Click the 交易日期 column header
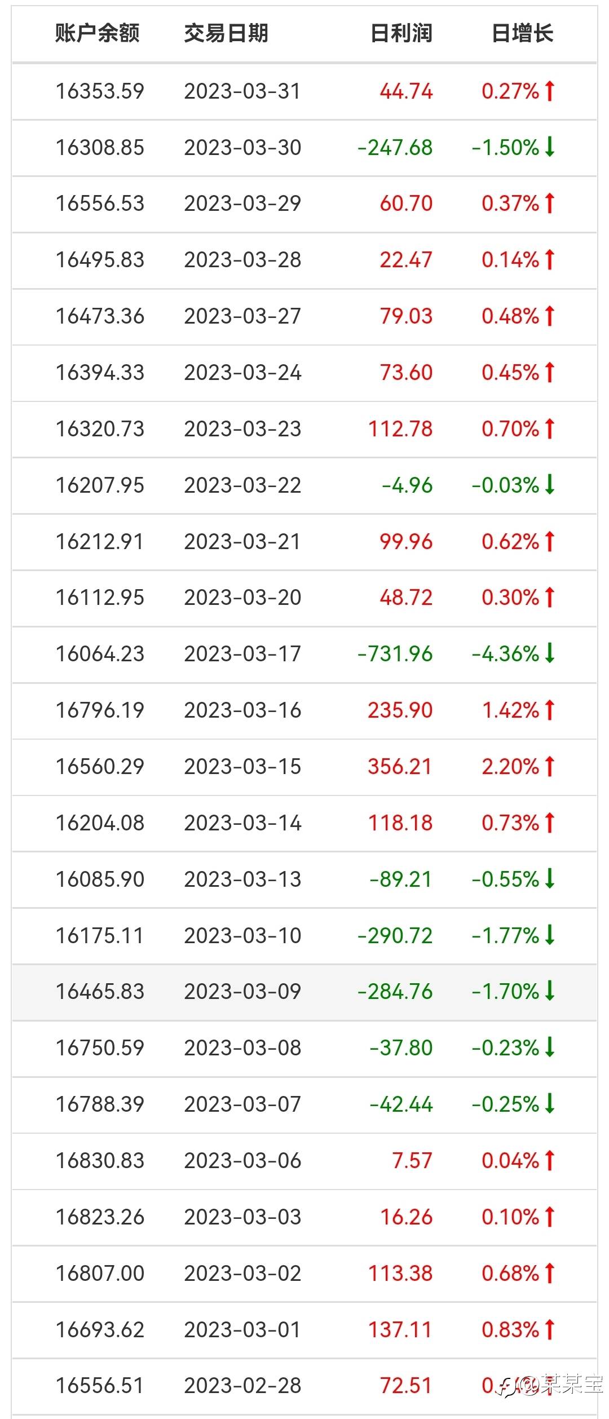Image resolution: width=609 pixels, height=1419 pixels. [x=226, y=34]
